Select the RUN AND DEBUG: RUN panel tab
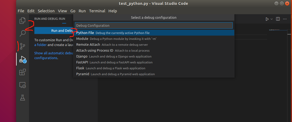Image resolution: width=292 pixels, height=122 pixels. [50, 19]
